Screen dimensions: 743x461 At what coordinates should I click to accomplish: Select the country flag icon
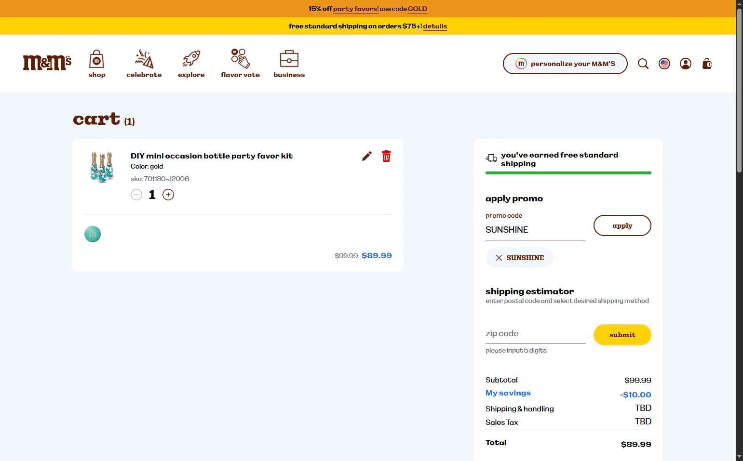click(x=664, y=64)
